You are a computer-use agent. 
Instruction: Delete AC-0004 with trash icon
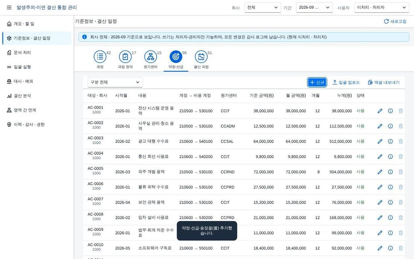click(400, 157)
